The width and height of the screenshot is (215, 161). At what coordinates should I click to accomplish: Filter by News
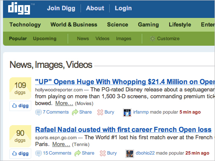83,38
